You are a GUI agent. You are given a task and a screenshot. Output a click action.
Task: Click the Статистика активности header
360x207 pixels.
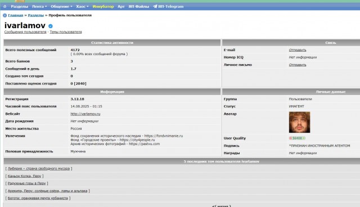pos(112,43)
